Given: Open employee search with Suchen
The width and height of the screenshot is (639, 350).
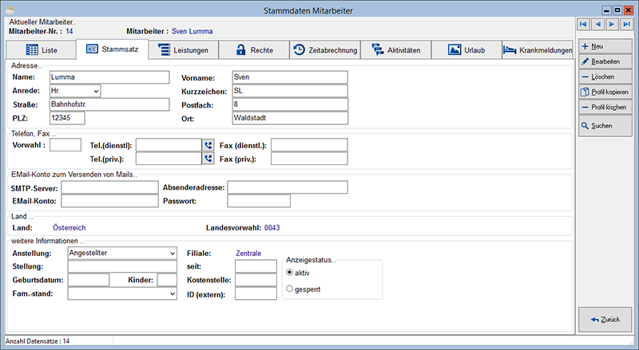Looking at the screenshot, I should tap(605, 126).
